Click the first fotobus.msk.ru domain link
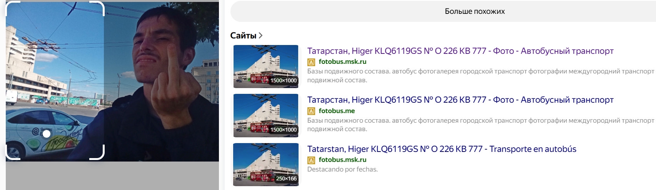656x190 pixels. [x=342, y=62]
